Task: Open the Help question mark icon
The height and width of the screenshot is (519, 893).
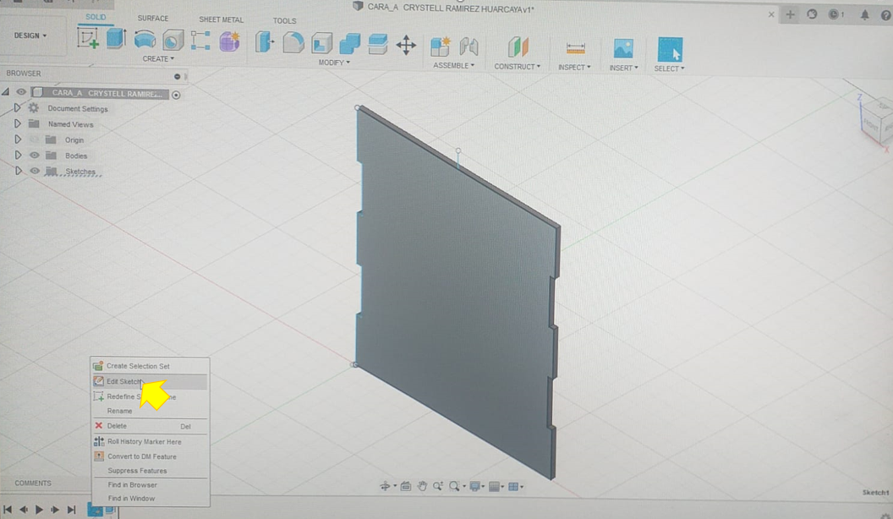Action: 885,16
